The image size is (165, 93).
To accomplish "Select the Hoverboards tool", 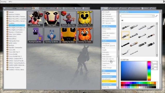I will pos(109,79).
